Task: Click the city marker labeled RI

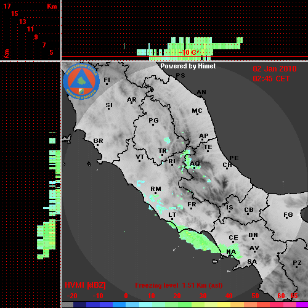Action: click(x=172, y=162)
